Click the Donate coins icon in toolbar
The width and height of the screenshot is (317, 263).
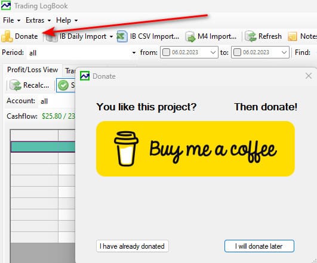(7, 36)
